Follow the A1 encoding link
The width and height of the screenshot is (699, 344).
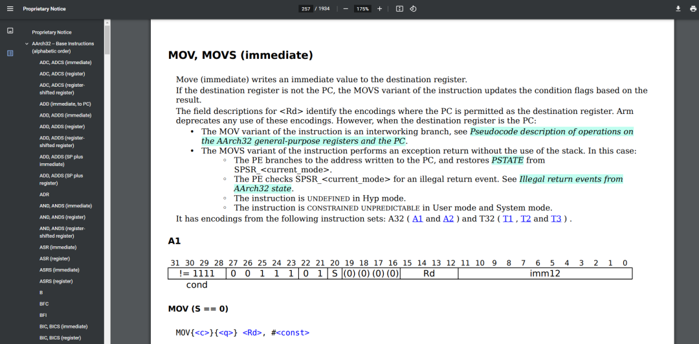417,219
